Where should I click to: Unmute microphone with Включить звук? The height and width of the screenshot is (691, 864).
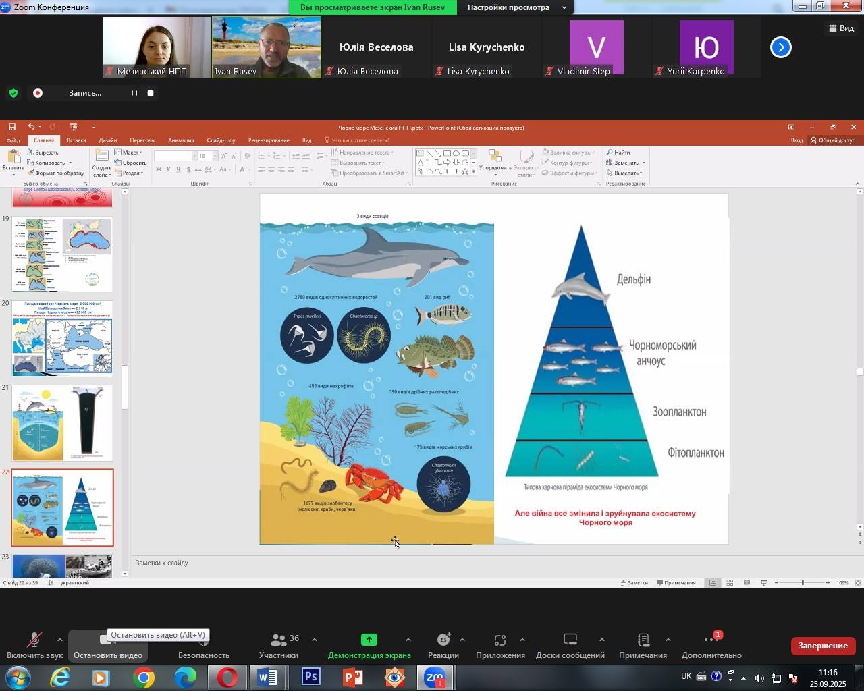click(x=34, y=645)
